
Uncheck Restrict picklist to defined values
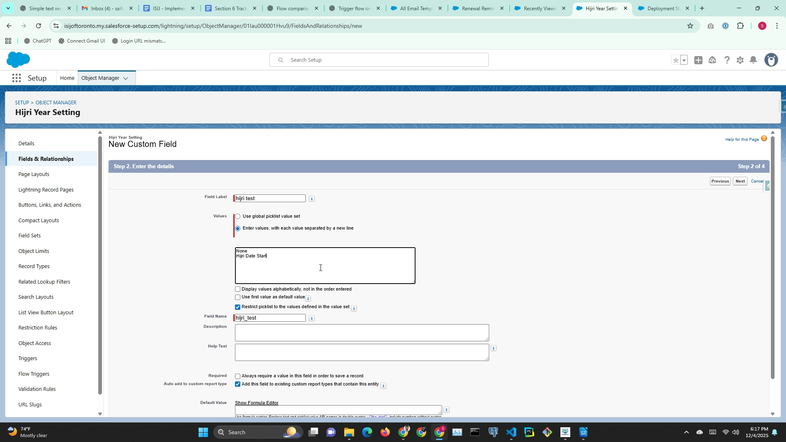(x=238, y=307)
